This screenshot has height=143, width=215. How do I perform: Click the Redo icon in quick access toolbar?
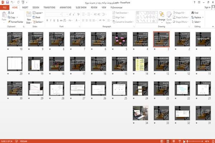(18, 3)
